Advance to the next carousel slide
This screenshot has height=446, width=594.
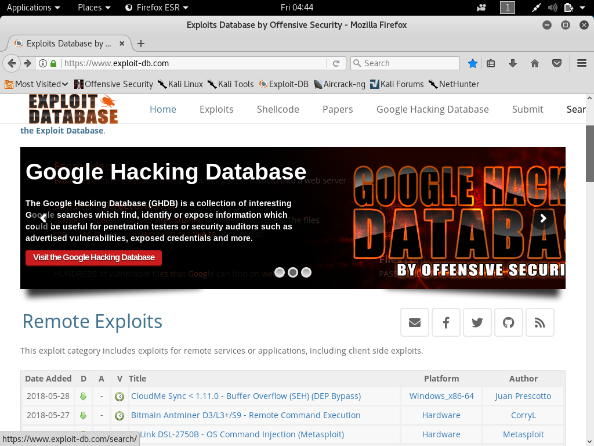click(x=543, y=218)
